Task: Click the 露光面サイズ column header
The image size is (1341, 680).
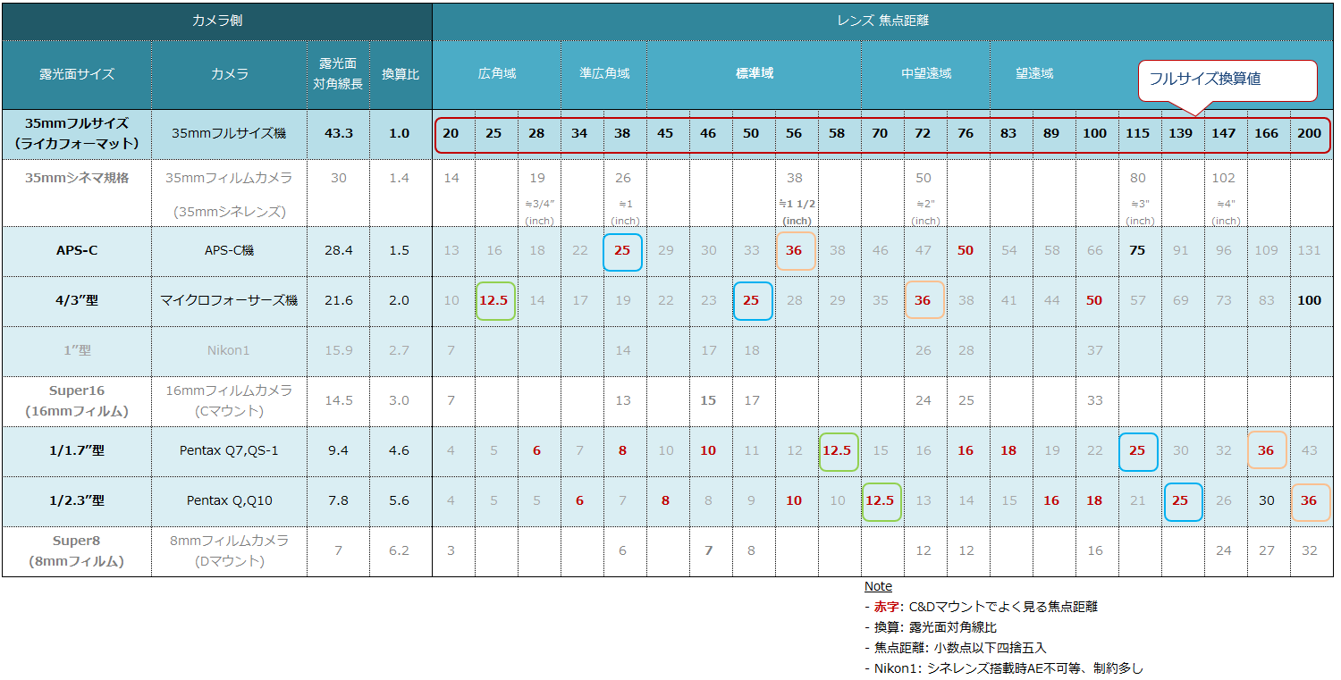Action: tap(77, 74)
